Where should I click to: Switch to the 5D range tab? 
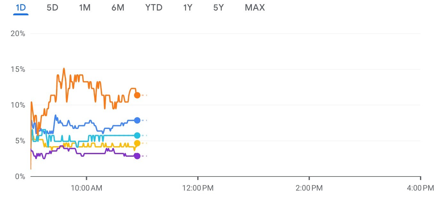point(52,8)
